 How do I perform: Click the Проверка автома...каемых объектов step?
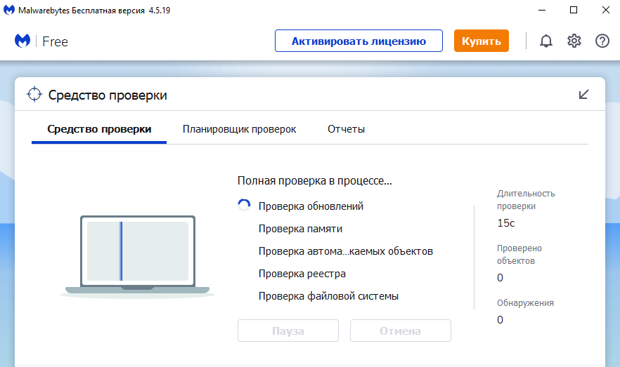click(x=346, y=251)
